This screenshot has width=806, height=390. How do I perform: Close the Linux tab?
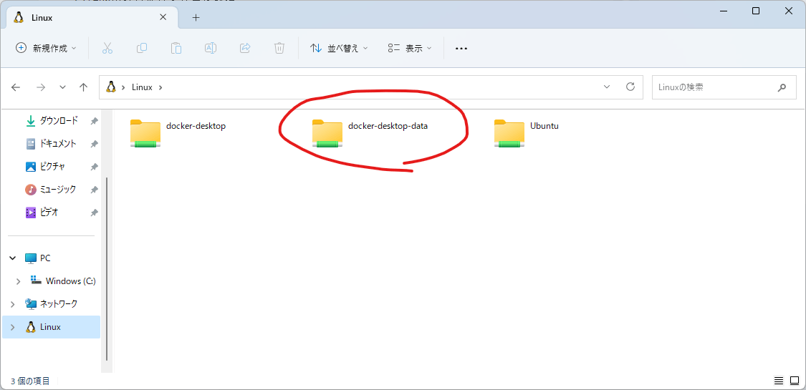(x=163, y=17)
